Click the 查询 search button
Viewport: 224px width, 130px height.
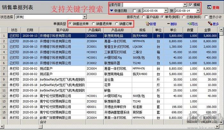(x=213, y=7)
